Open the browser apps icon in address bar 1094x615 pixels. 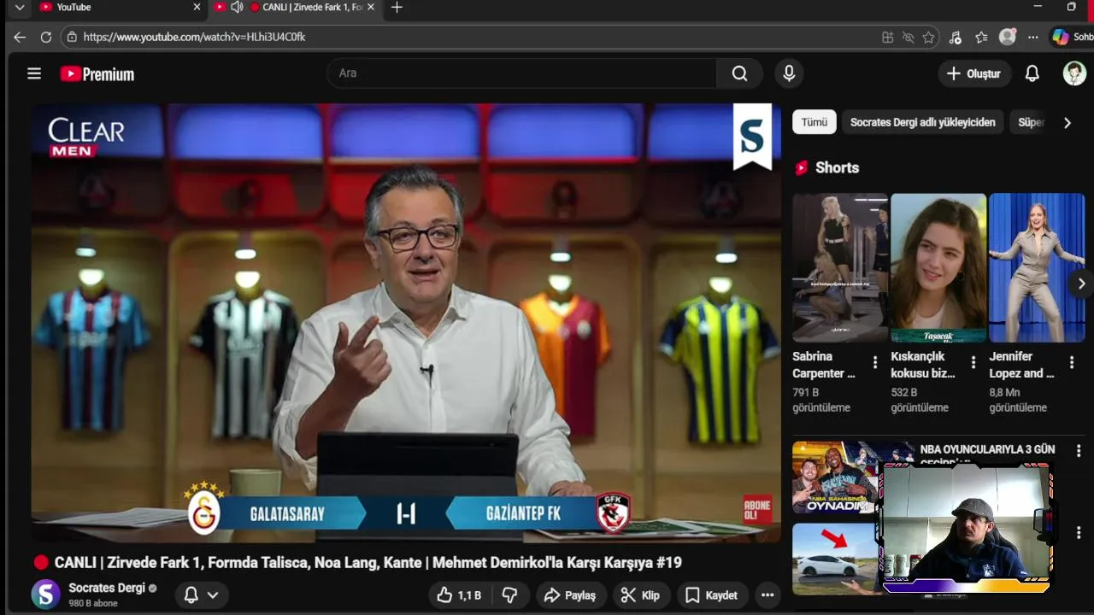click(x=887, y=37)
